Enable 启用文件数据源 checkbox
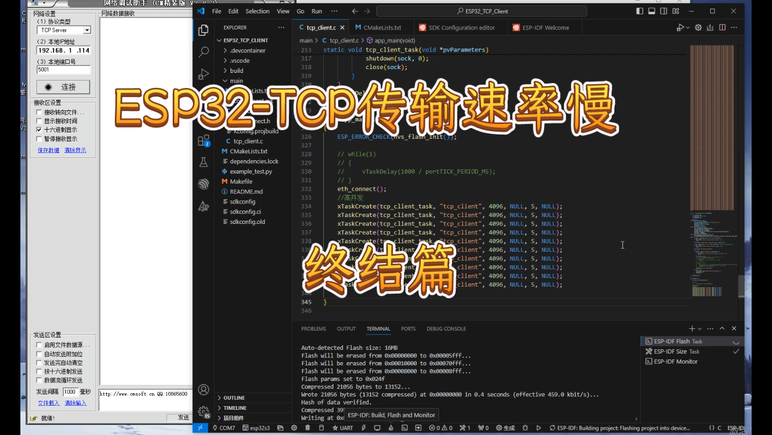This screenshot has height=435, width=772. point(39,345)
